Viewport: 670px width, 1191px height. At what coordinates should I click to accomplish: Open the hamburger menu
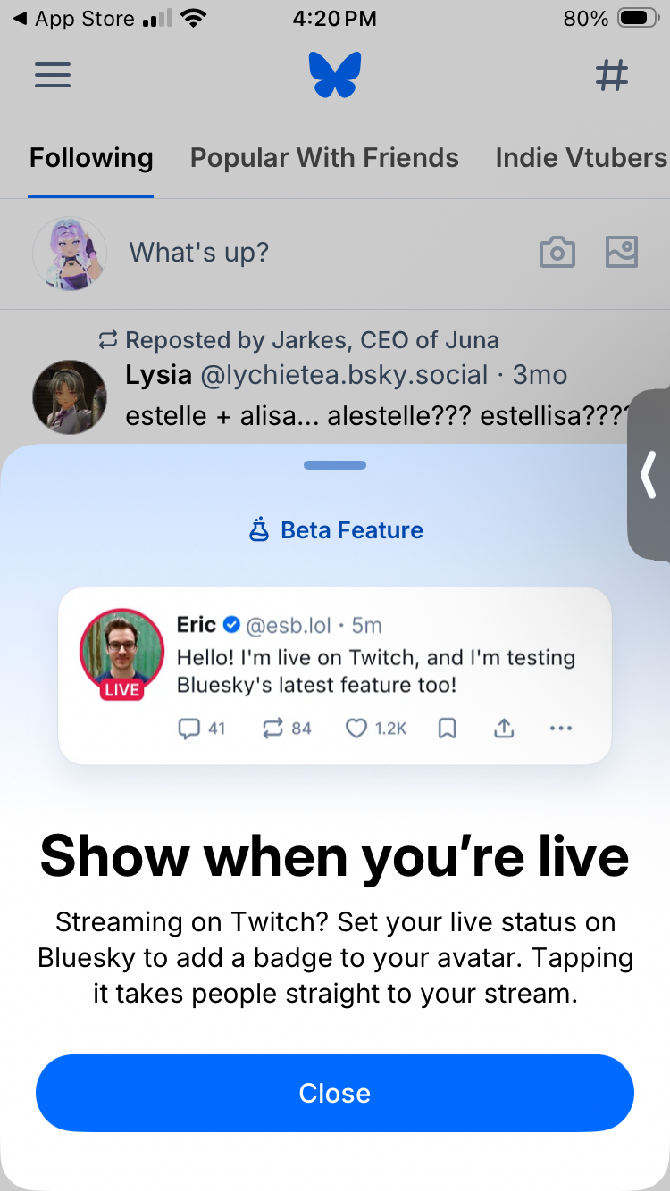click(53, 75)
